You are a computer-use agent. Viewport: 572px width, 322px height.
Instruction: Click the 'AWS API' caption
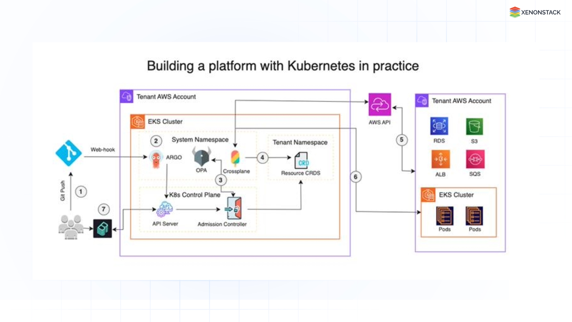[379, 122]
